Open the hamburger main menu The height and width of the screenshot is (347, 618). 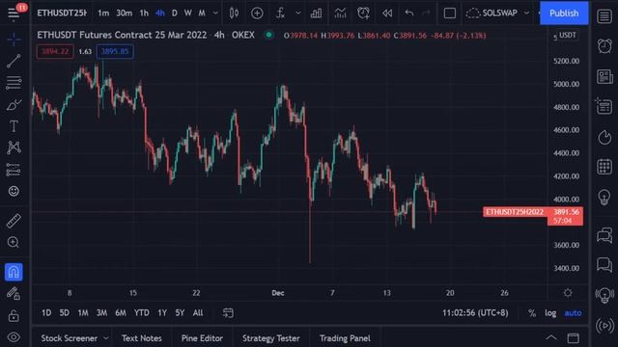coord(14,13)
